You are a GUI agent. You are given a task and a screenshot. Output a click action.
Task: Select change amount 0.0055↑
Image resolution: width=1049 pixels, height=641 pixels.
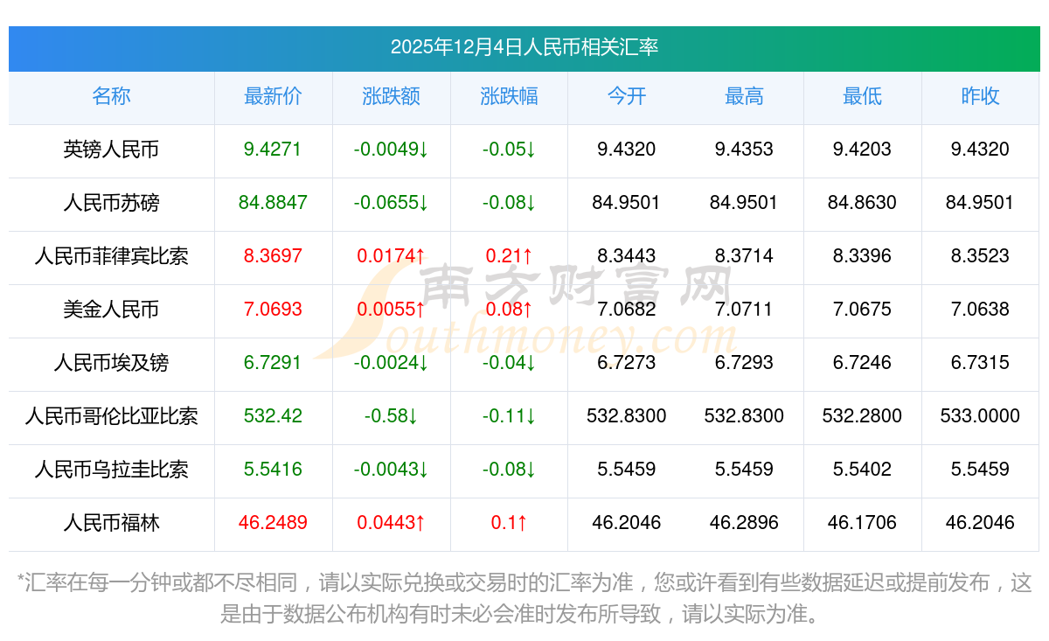[391, 310]
